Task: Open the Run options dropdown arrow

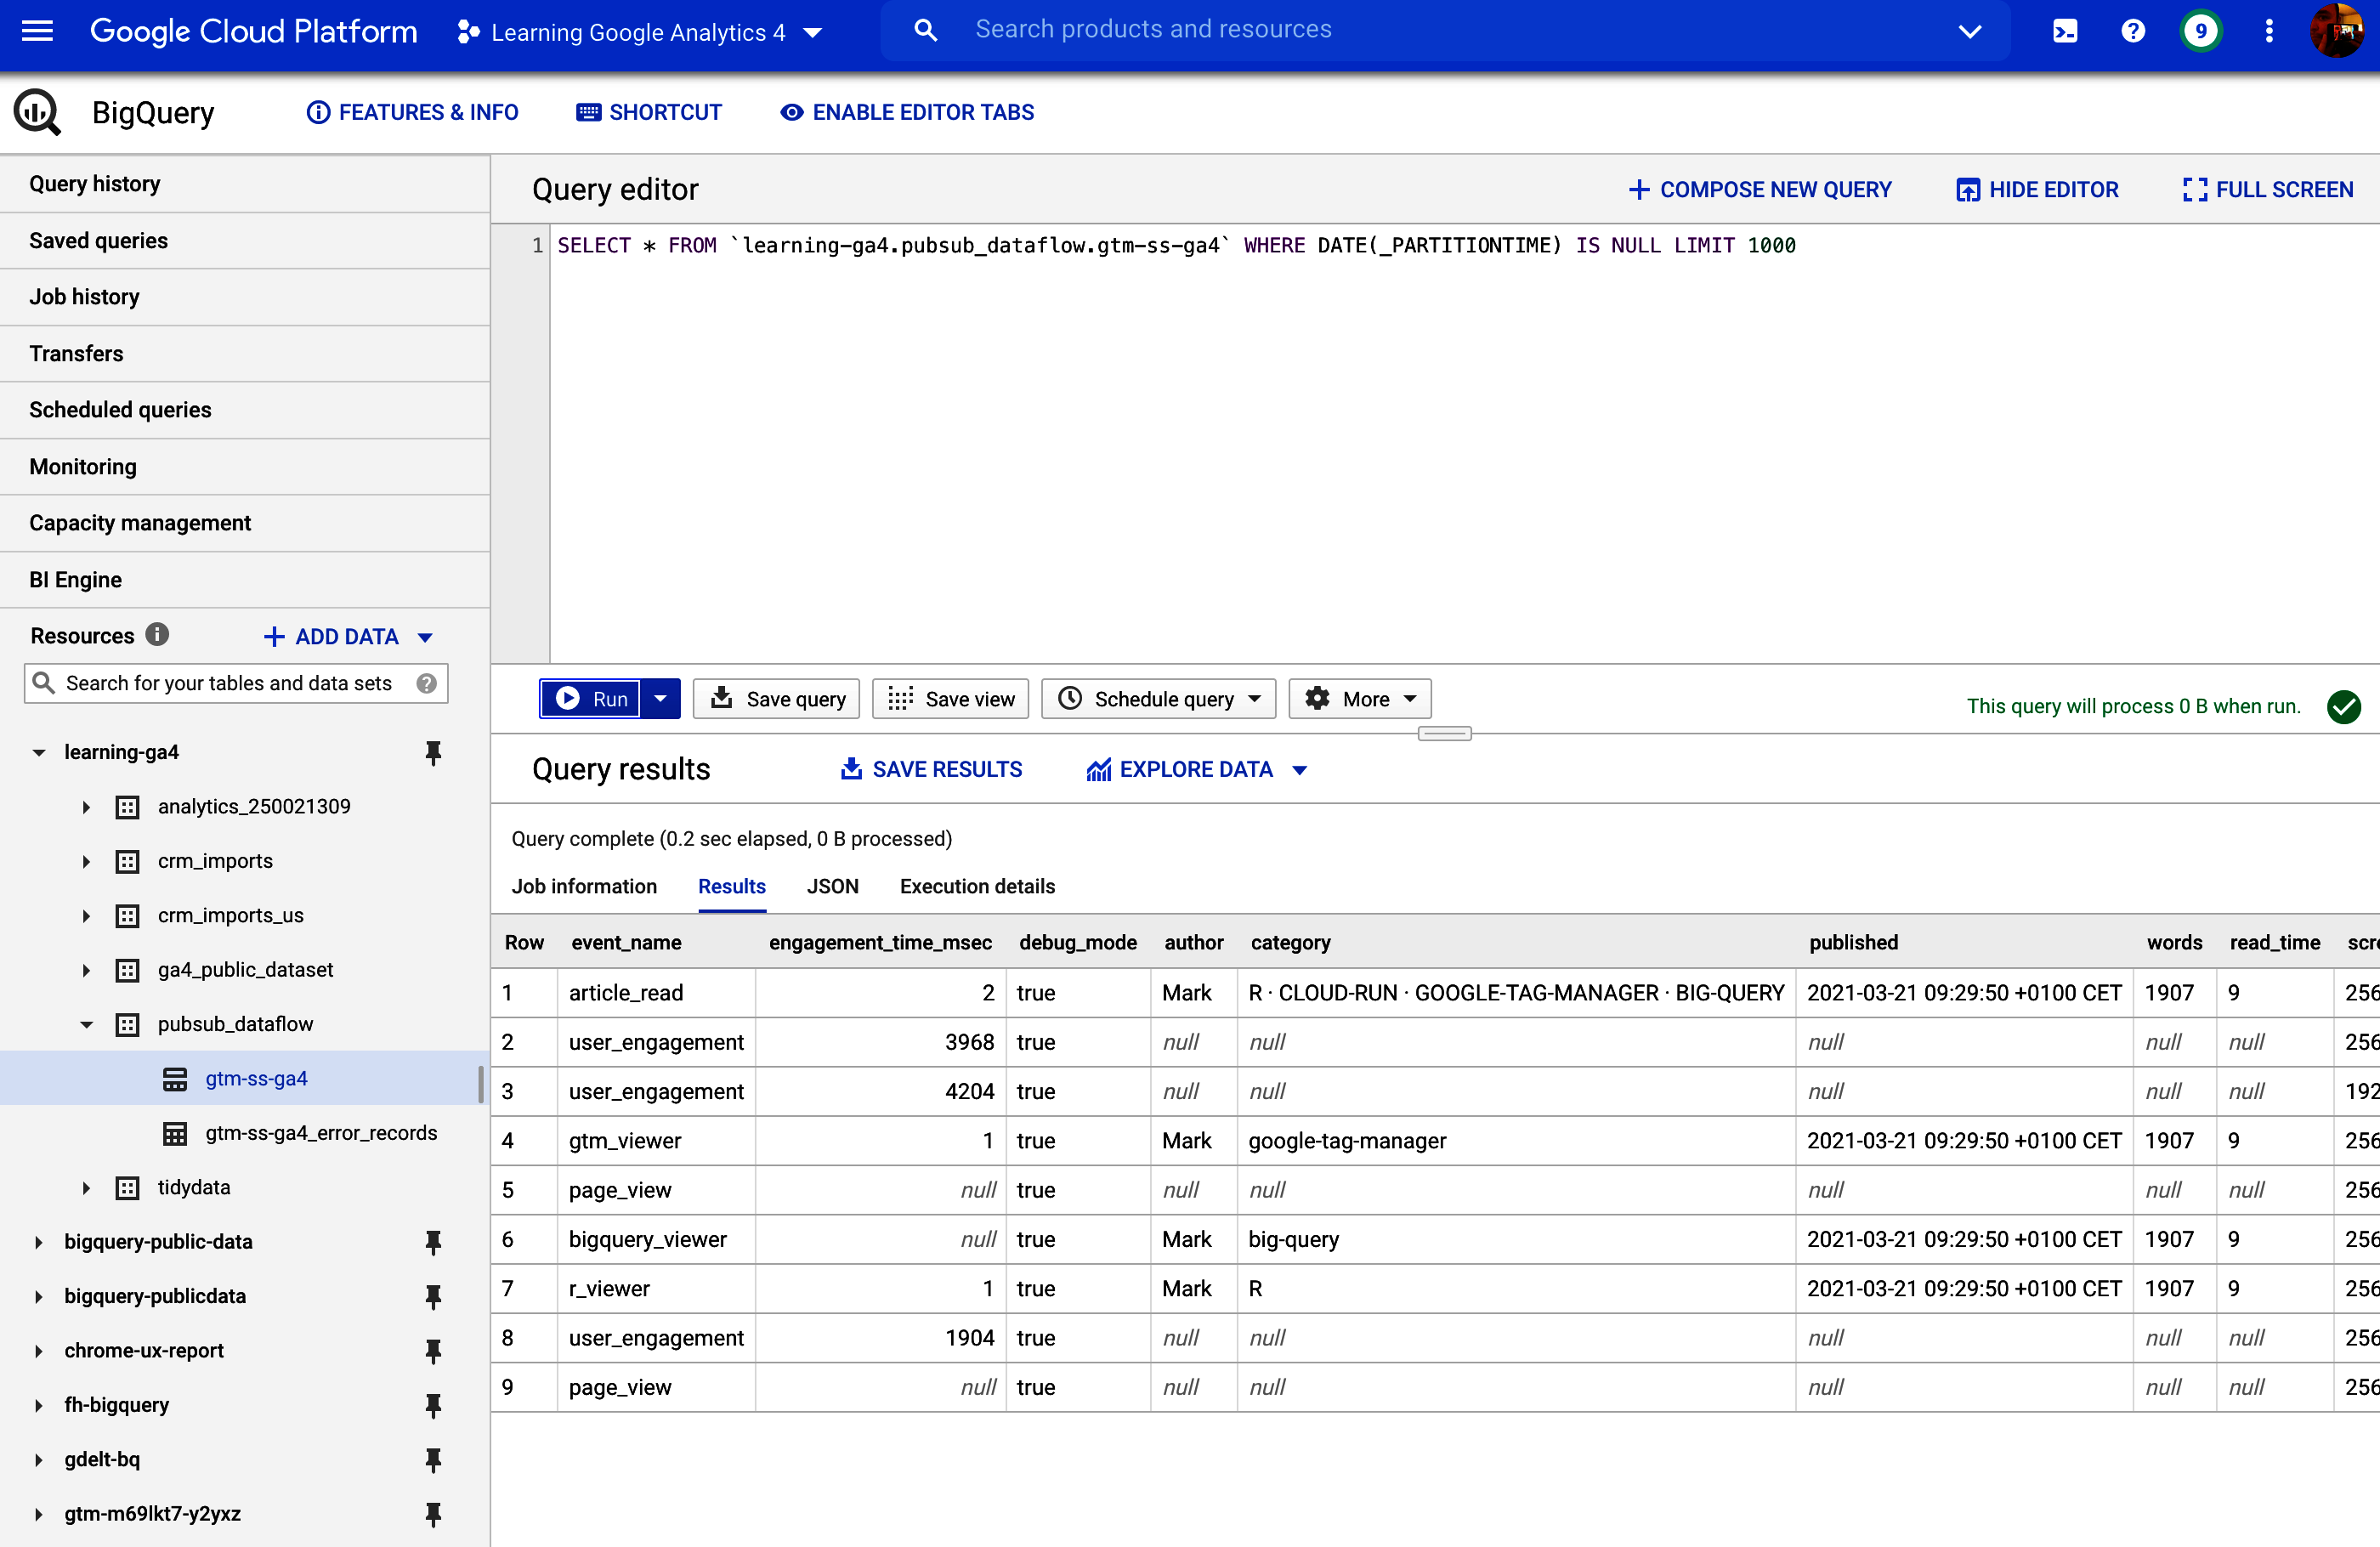Action: coord(660,699)
